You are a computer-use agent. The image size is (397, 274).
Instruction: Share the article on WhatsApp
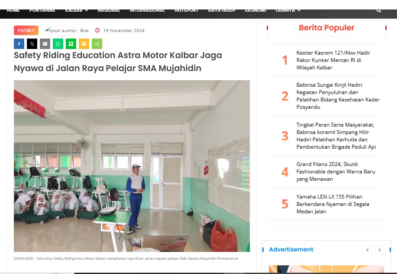coord(58,44)
